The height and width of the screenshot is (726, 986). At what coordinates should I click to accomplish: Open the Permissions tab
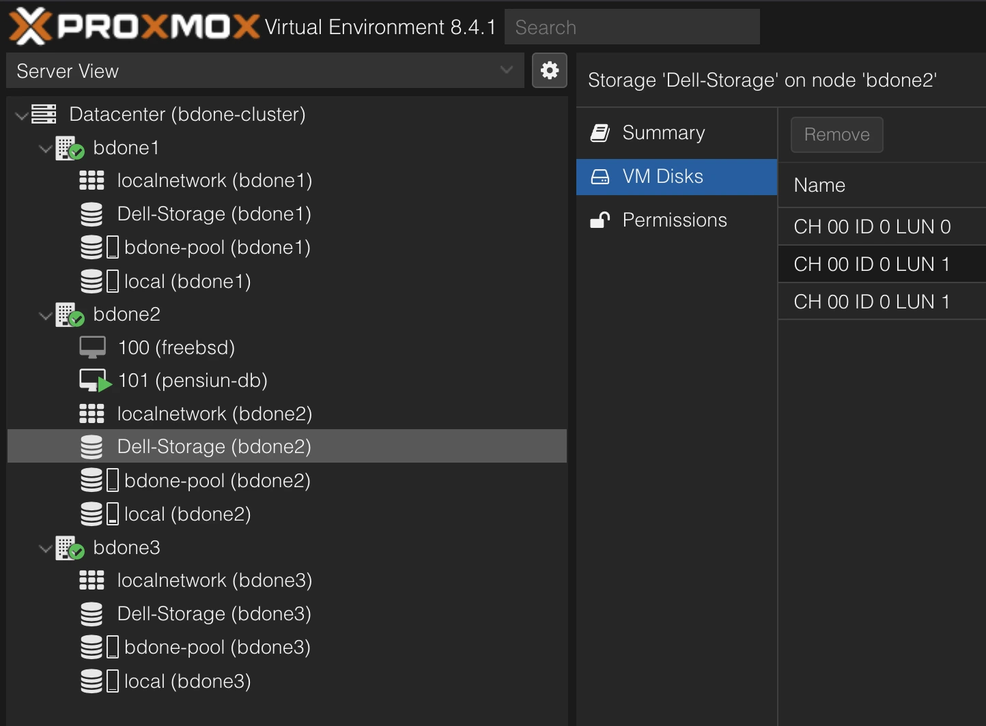[674, 220]
